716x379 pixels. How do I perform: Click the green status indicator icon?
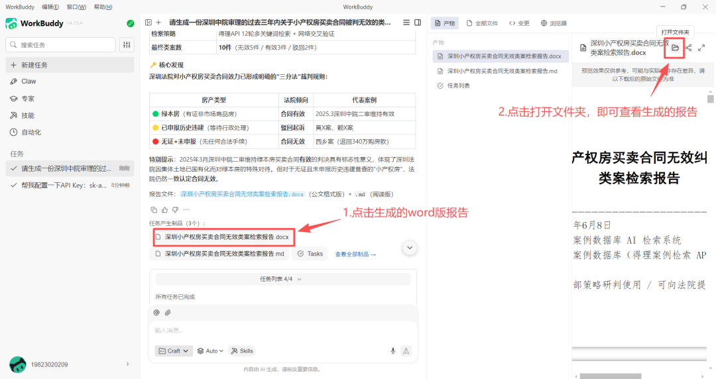[x=130, y=23]
